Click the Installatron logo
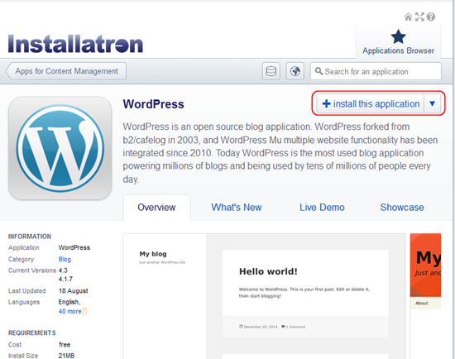Image resolution: width=455 pixels, height=359 pixels. (75, 44)
